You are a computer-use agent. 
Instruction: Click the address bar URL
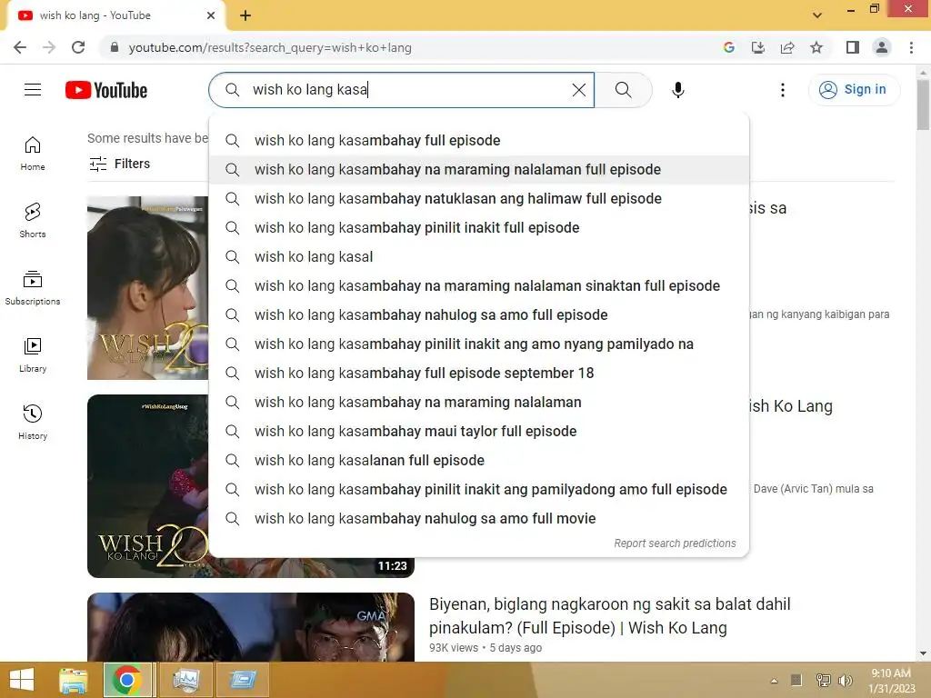tap(270, 47)
